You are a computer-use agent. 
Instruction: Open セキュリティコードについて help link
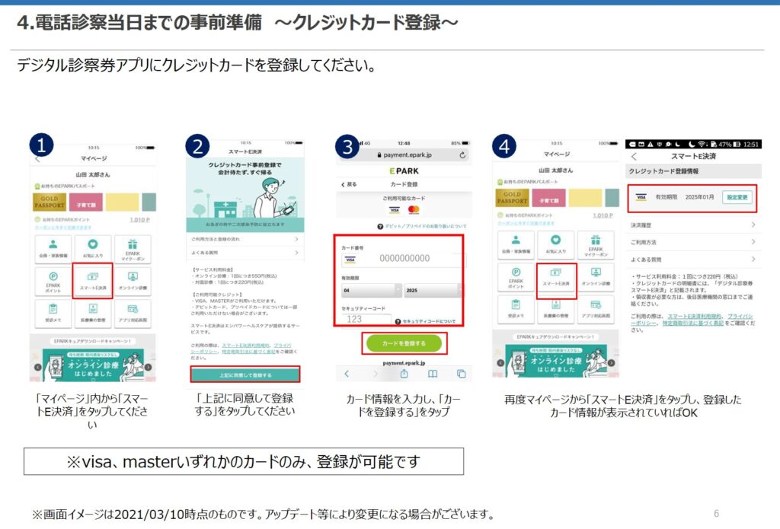426,322
